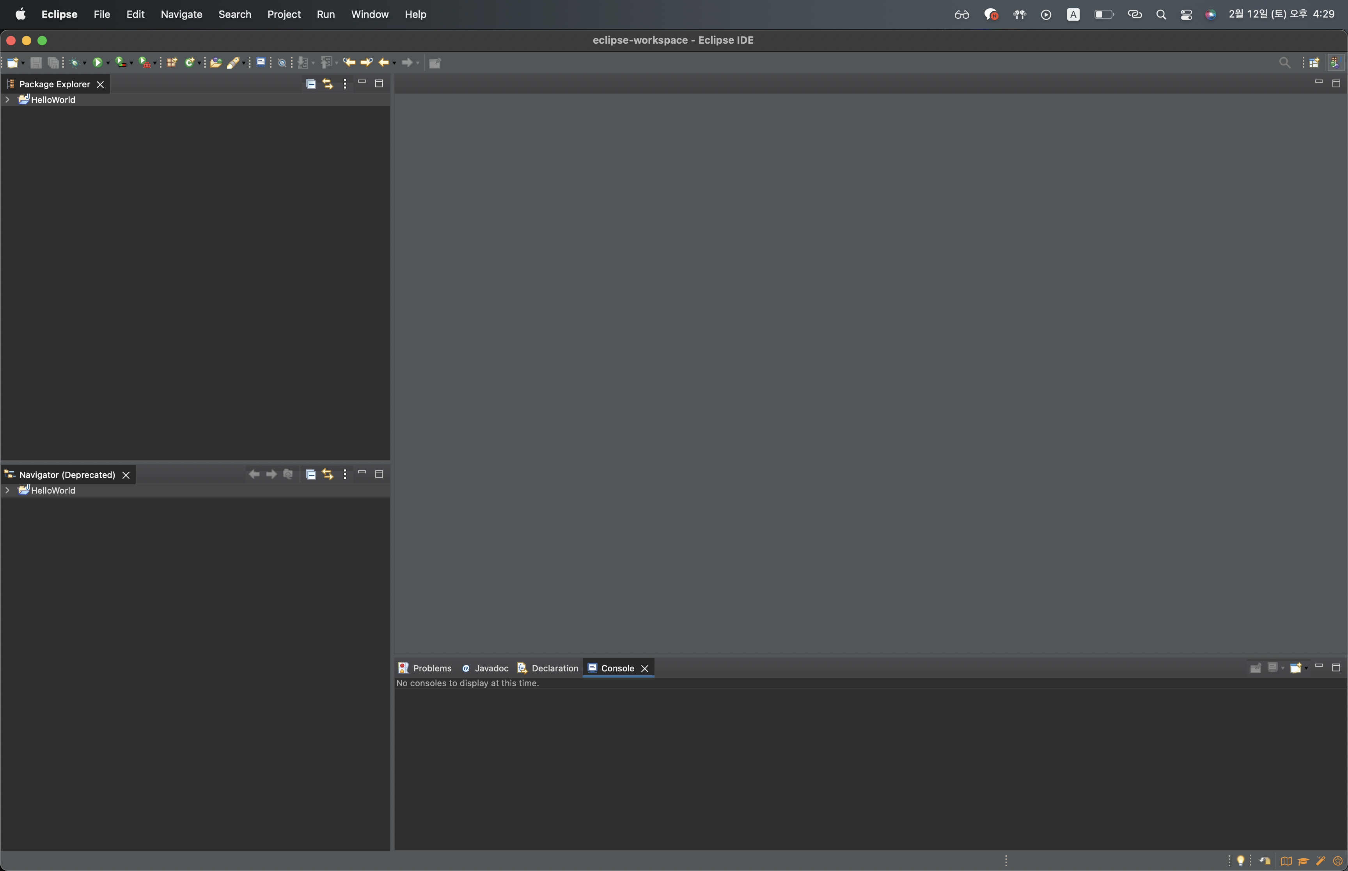Click Last Edit Location arrow icon
The width and height of the screenshot is (1348, 871).
click(349, 62)
